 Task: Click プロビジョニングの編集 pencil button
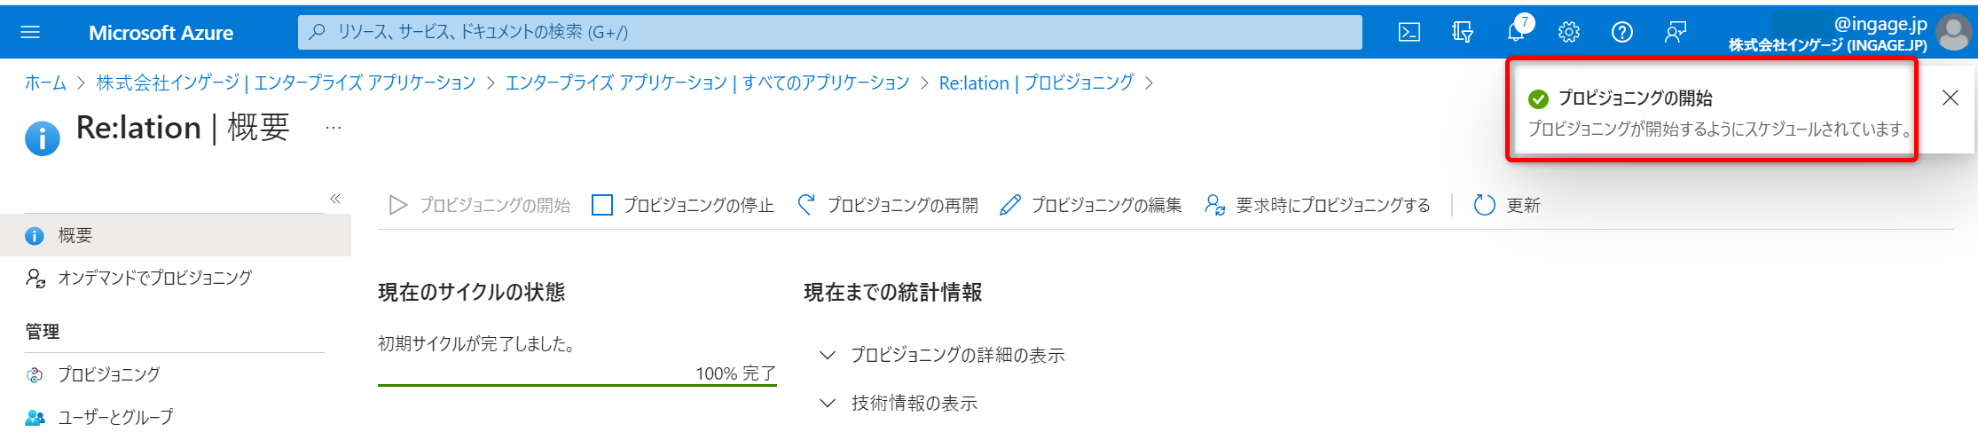pyautogui.click(x=1091, y=206)
